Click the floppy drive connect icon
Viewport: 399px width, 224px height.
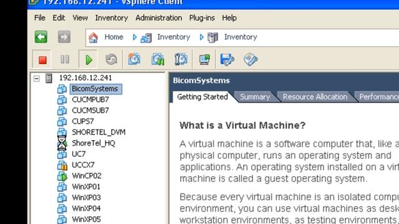[227, 60]
